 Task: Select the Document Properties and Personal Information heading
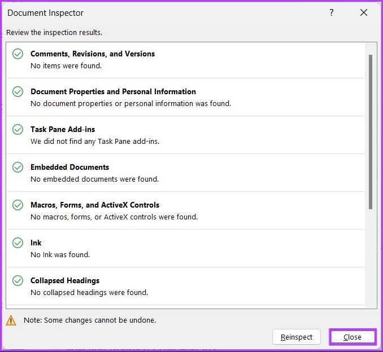pos(113,92)
